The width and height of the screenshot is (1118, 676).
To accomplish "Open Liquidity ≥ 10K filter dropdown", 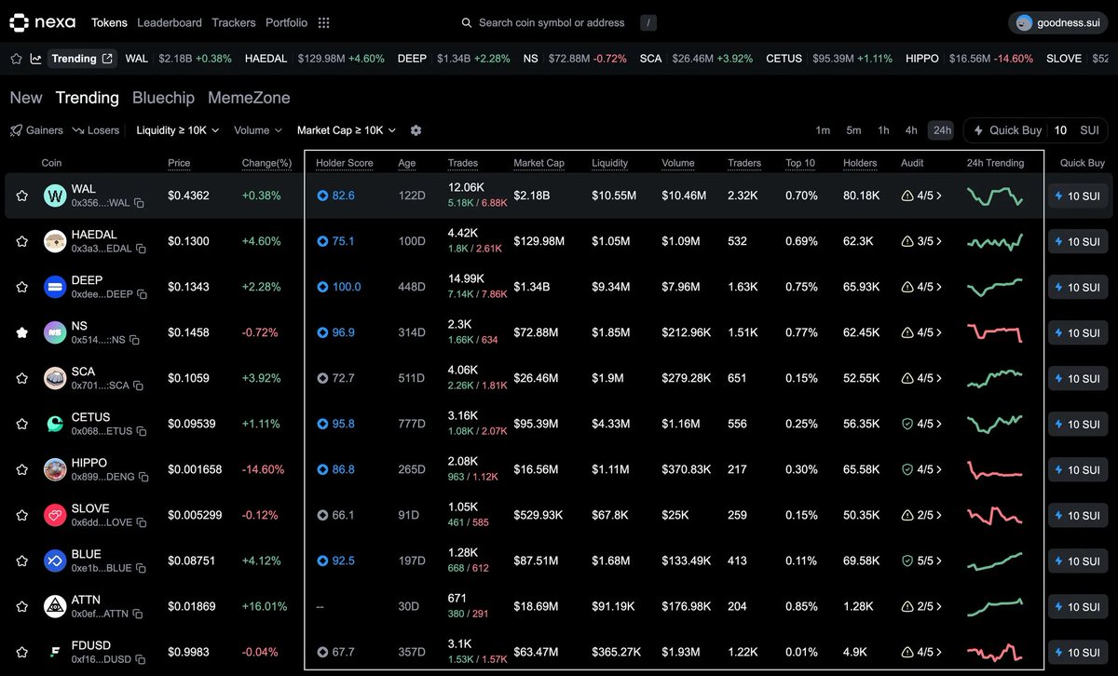I will (x=177, y=130).
